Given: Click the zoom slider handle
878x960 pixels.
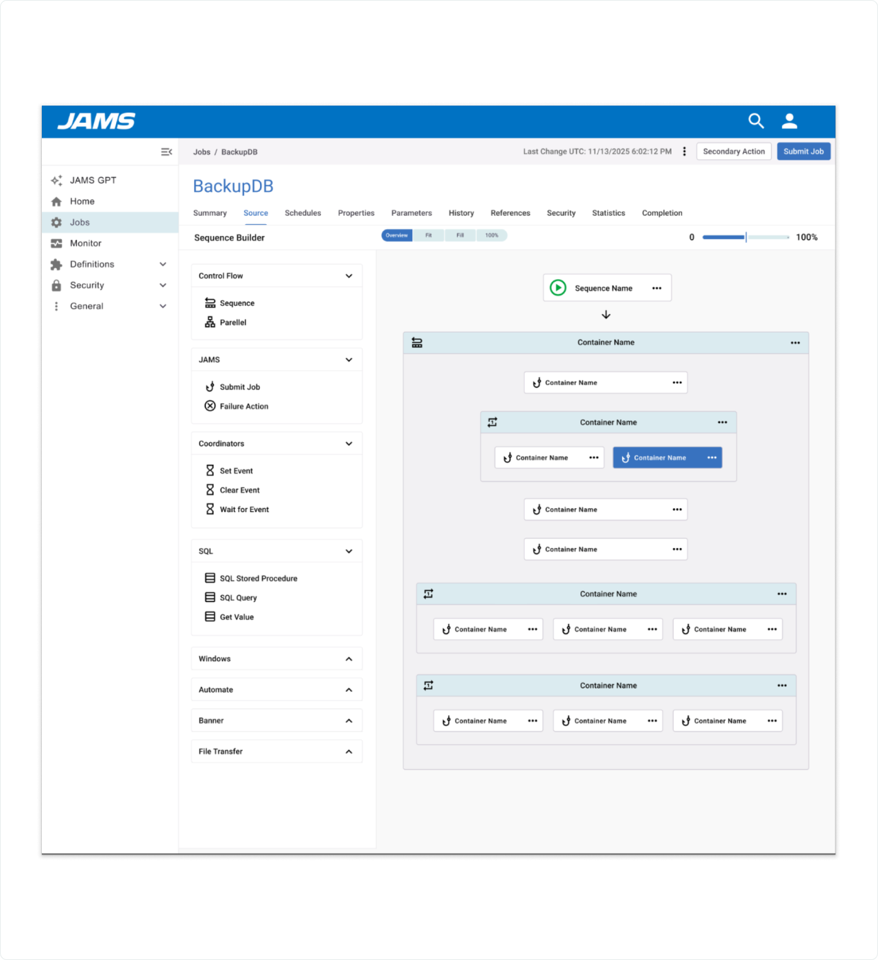Looking at the screenshot, I should point(746,237).
